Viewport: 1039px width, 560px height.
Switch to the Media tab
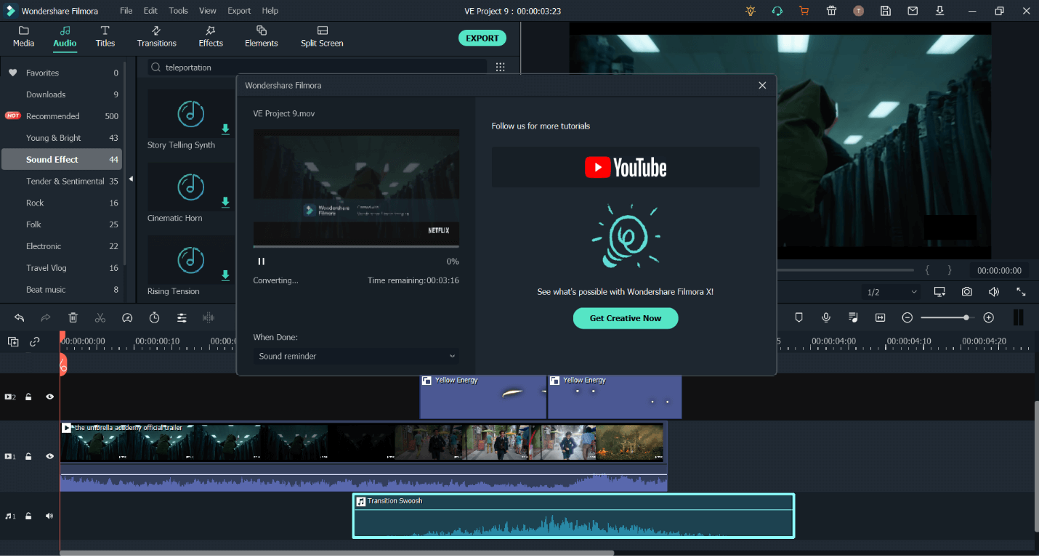[x=23, y=37]
